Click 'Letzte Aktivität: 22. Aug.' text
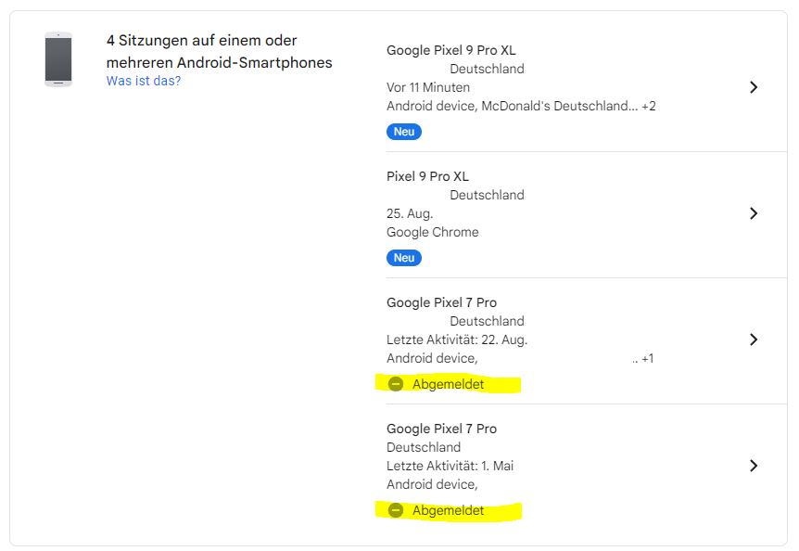This screenshot has width=799, height=551. (457, 340)
